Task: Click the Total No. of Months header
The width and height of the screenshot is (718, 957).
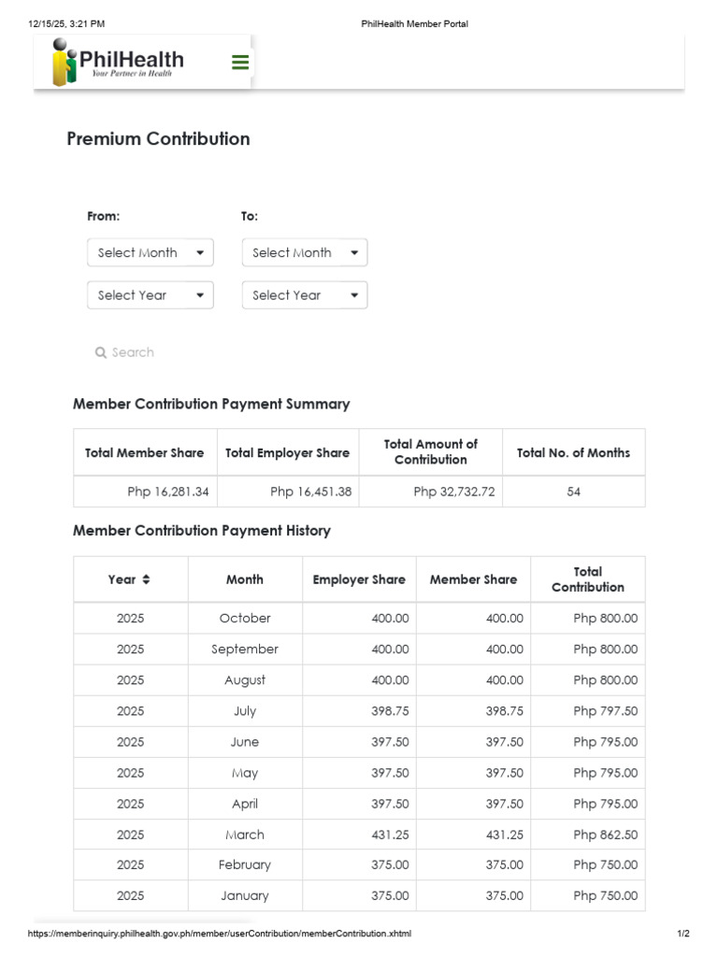Action: (x=573, y=452)
